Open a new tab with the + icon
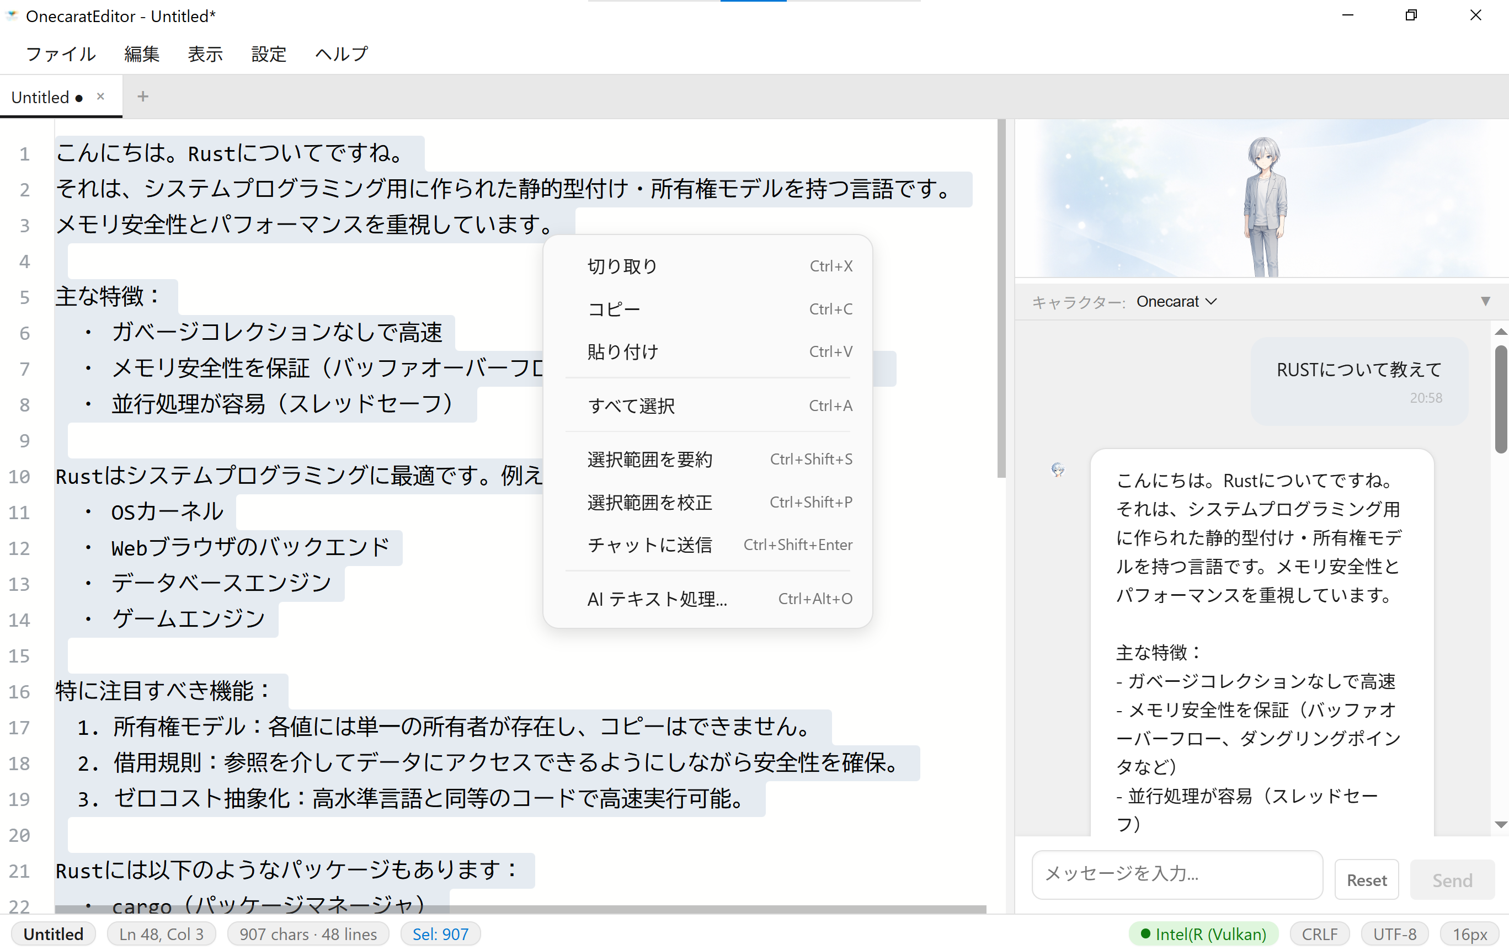Image resolution: width=1509 pixels, height=950 pixels. (143, 96)
